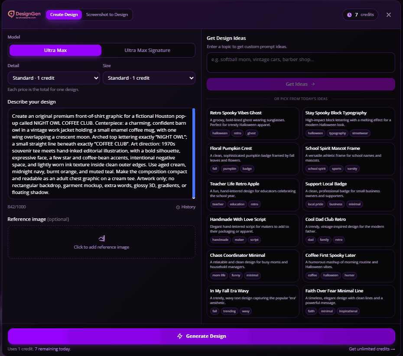The width and height of the screenshot is (403, 356).
Task: Click the reference image upload icon
Action: coord(102,238)
